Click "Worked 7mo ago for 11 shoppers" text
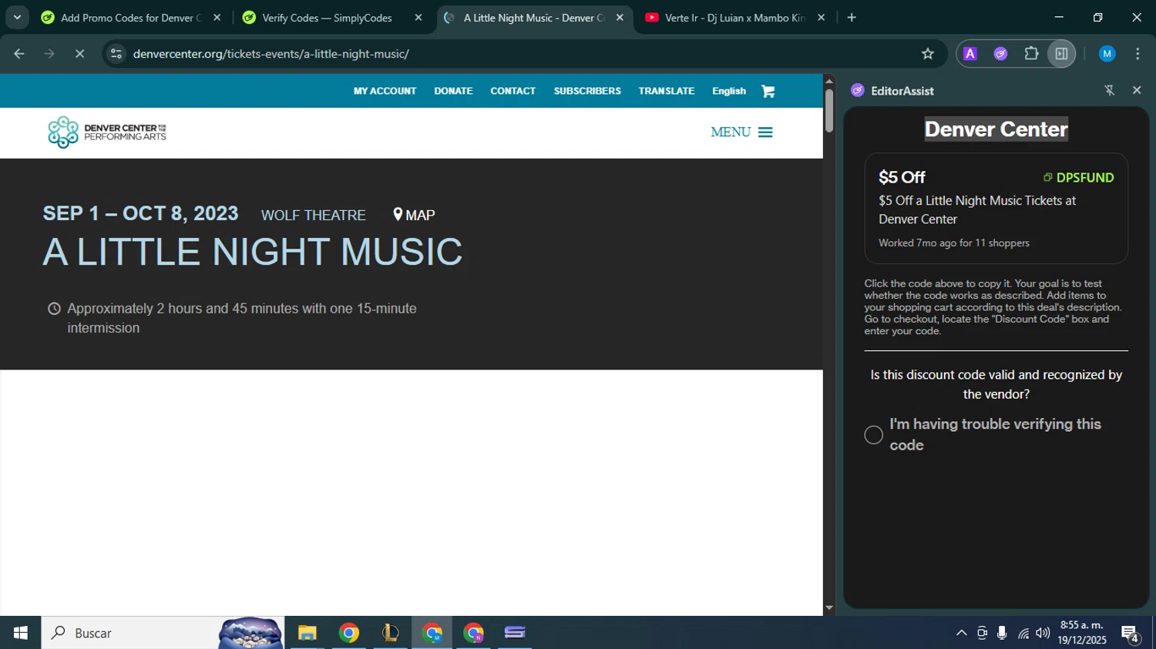 pos(954,243)
